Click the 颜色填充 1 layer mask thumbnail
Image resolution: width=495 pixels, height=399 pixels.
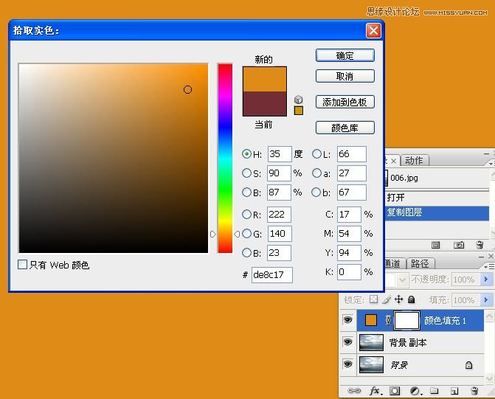coord(407,320)
